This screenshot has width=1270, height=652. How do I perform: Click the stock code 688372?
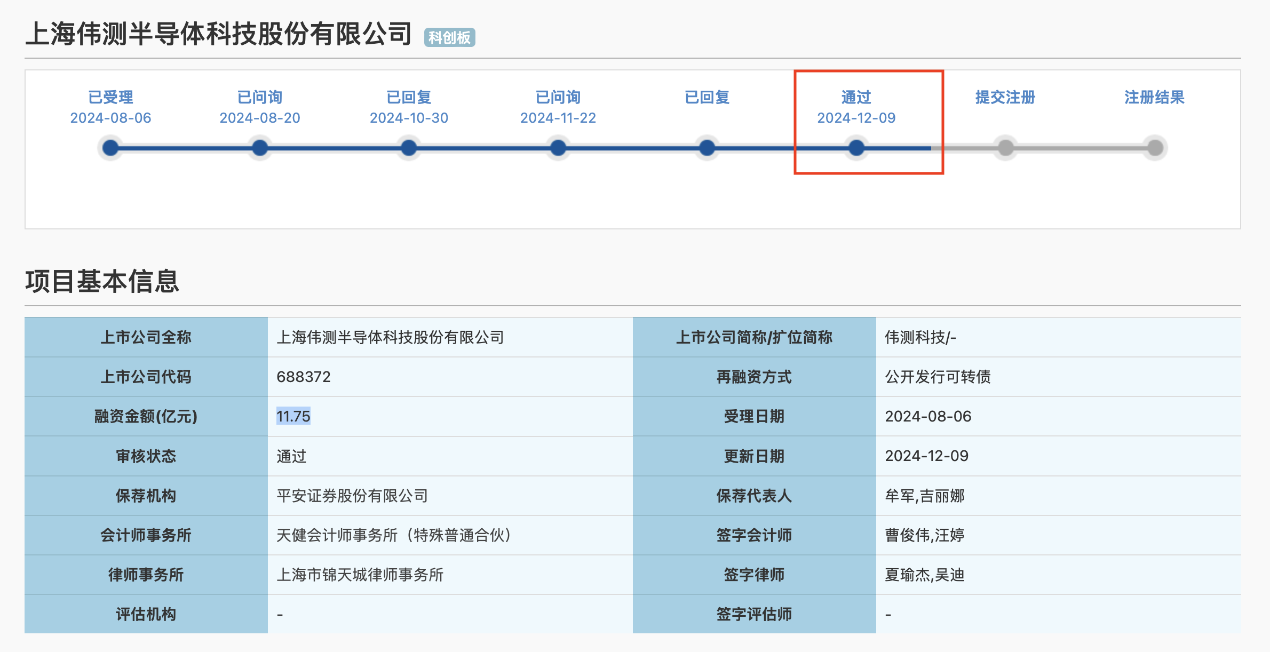click(x=304, y=377)
